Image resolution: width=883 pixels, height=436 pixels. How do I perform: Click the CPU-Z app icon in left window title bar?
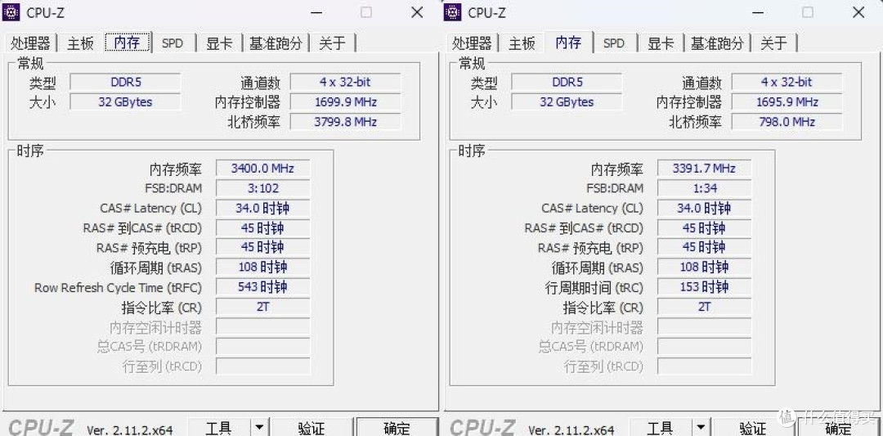[x=11, y=11]
